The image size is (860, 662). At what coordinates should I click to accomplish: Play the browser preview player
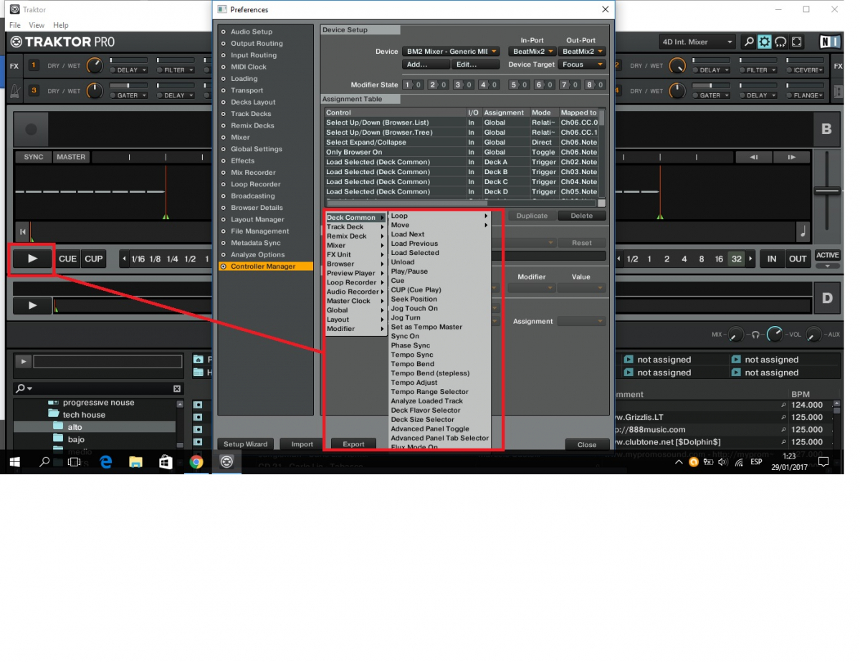[x=23, y=362]
